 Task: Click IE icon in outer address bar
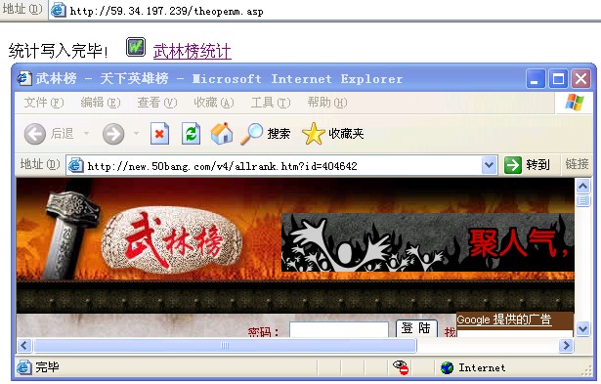(58, 10)
